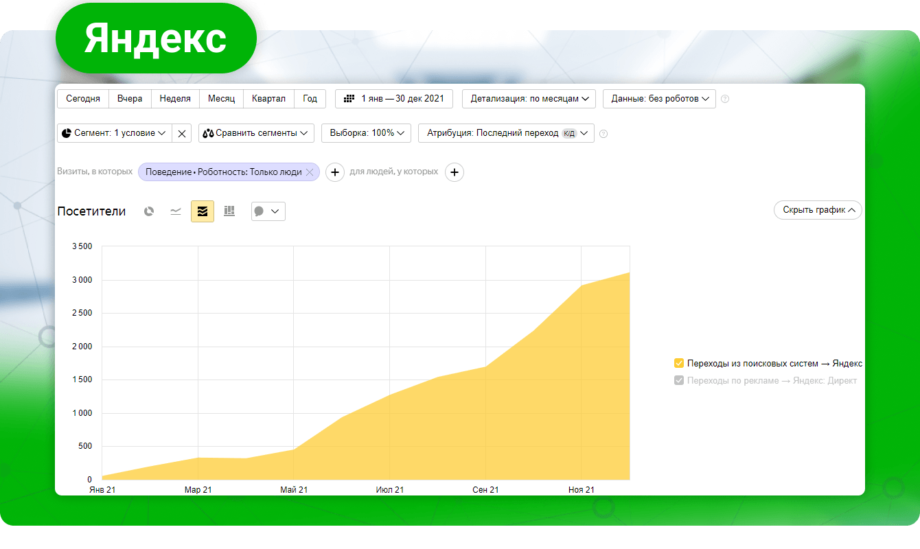Add a people condition after 'для людей, у которых'

click(x=455, y=172)
